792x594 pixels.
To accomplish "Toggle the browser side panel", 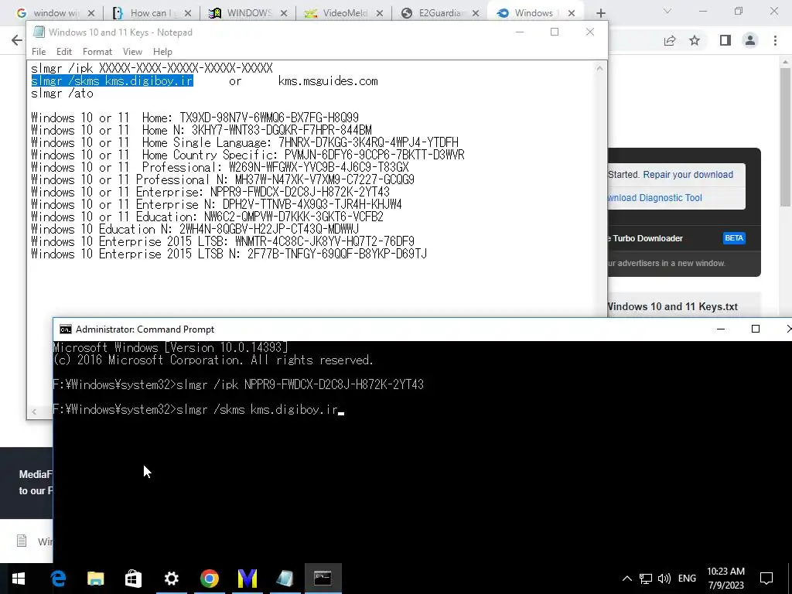I will tap(725, 40).
